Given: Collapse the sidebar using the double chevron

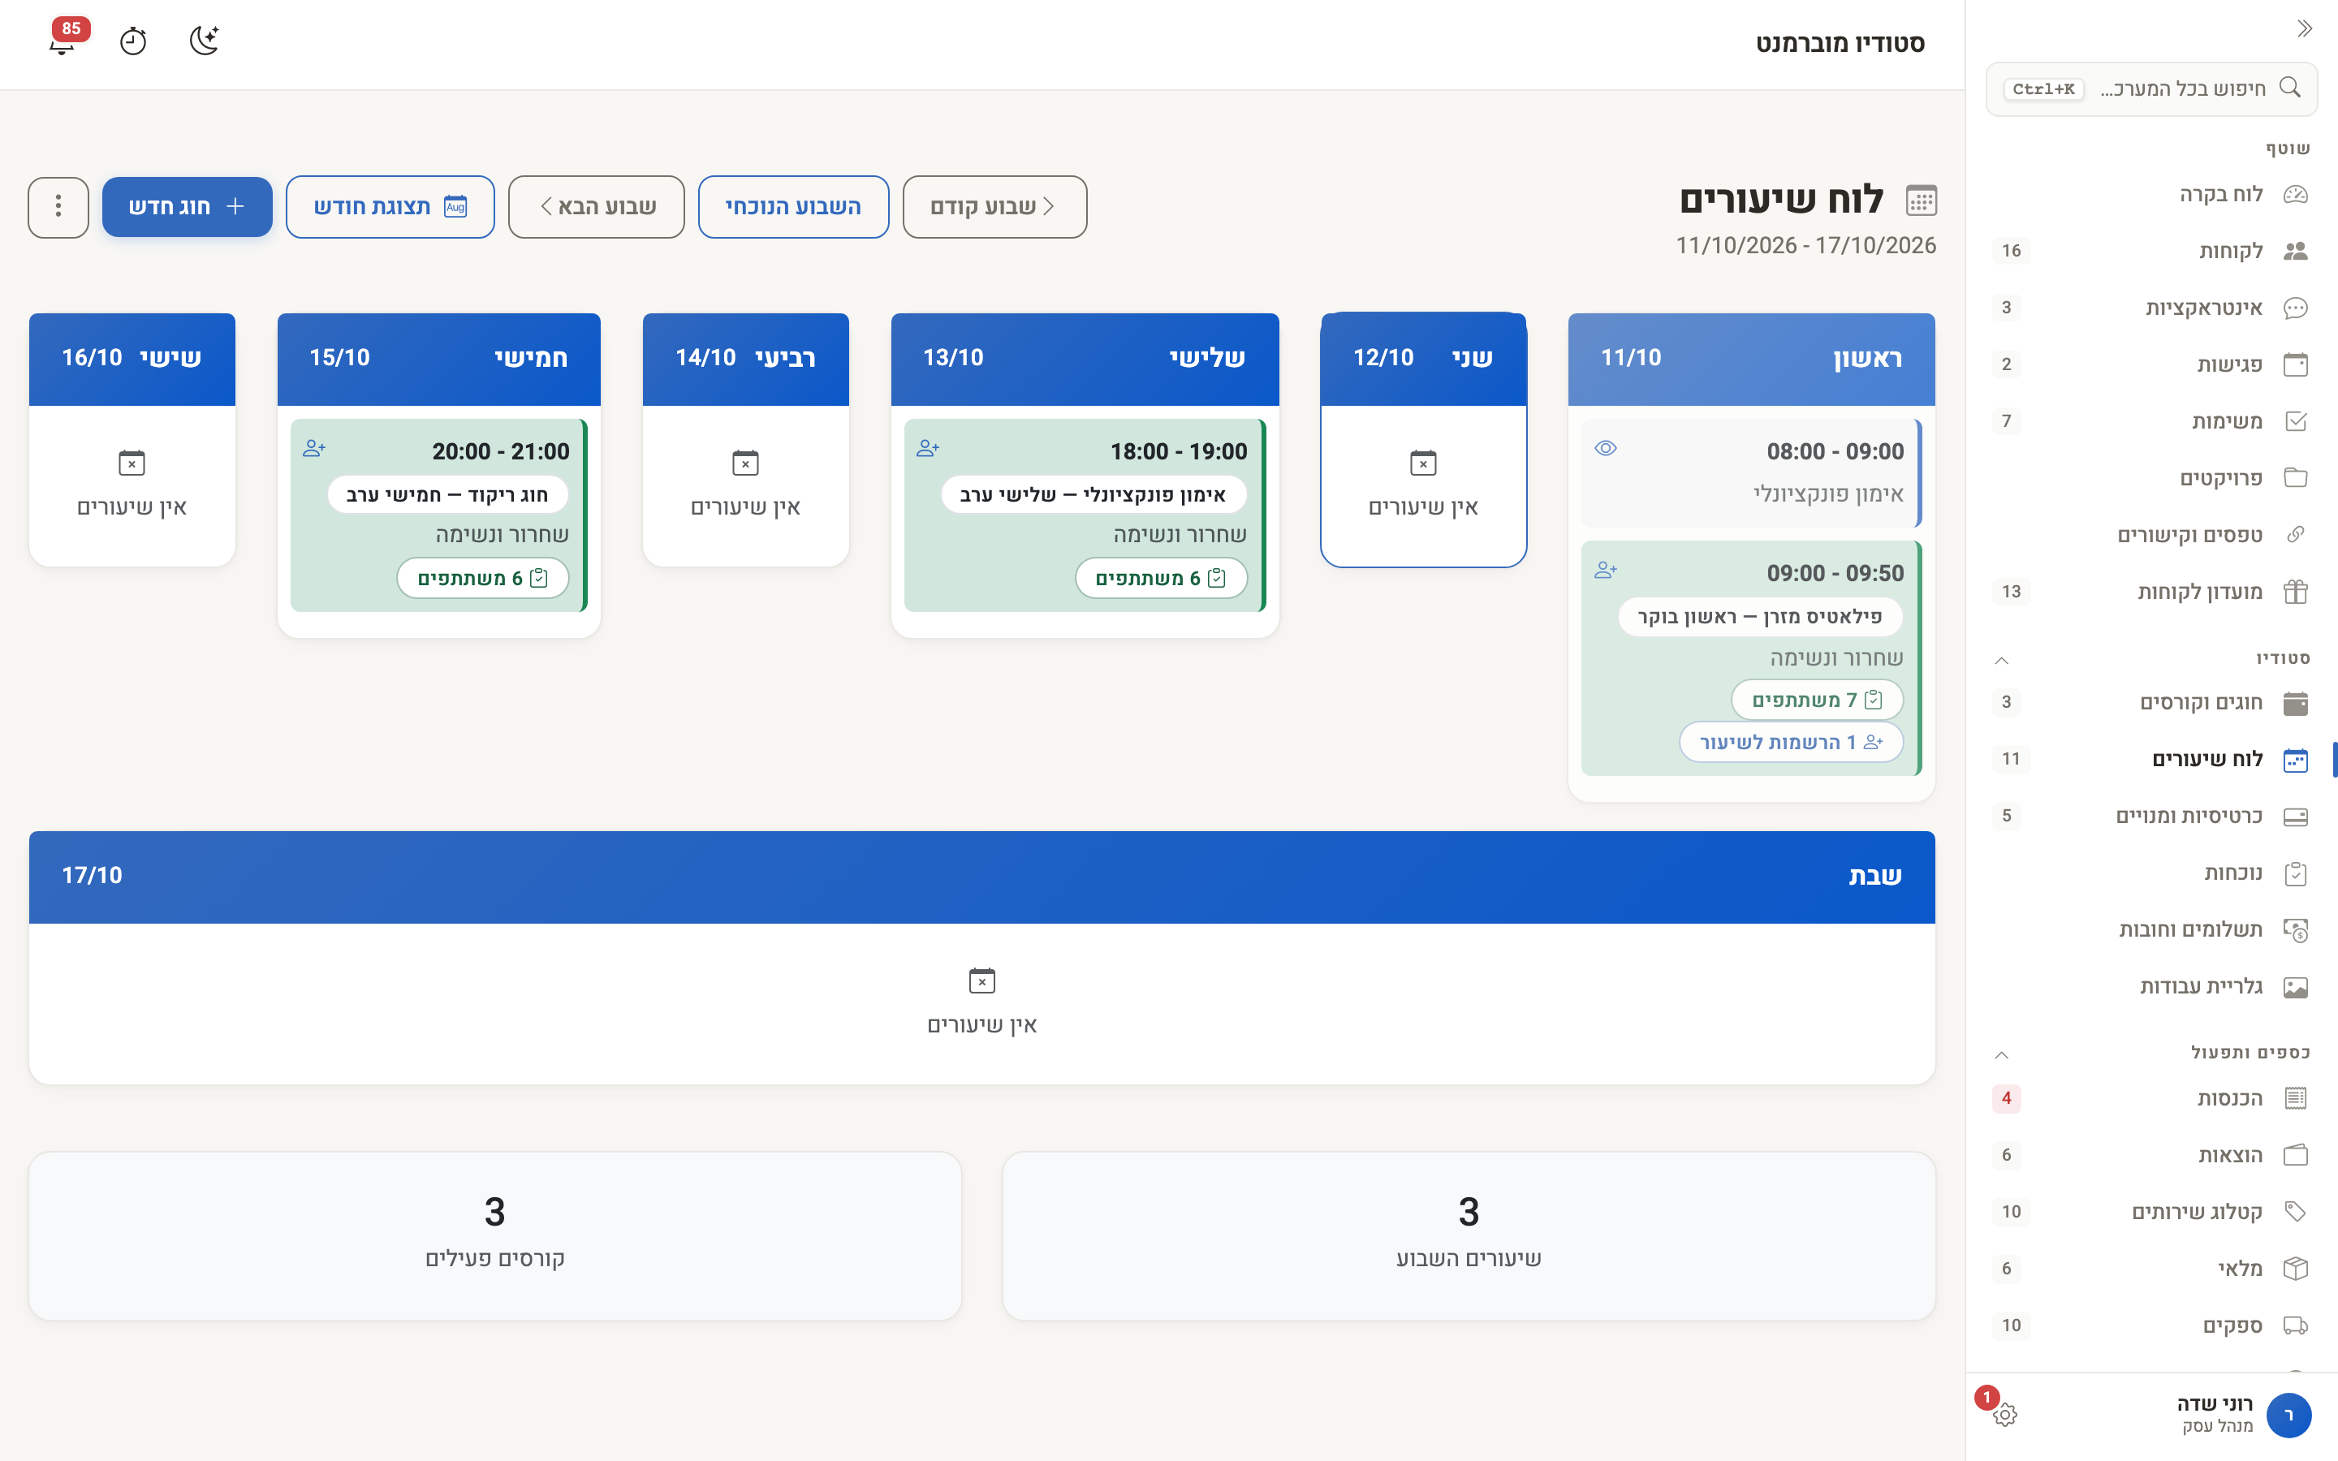Looking at the screenshot, I should (x=2304, y=28).
